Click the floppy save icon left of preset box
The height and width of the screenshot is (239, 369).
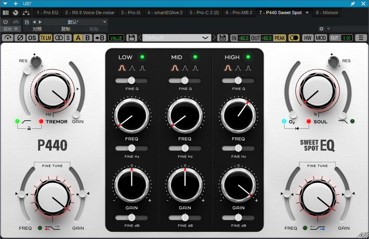[131, 38]
